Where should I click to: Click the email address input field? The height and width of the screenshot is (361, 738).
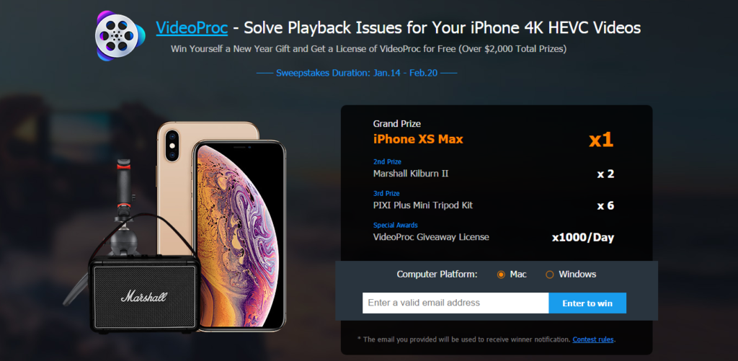click(x=455, y=303)
